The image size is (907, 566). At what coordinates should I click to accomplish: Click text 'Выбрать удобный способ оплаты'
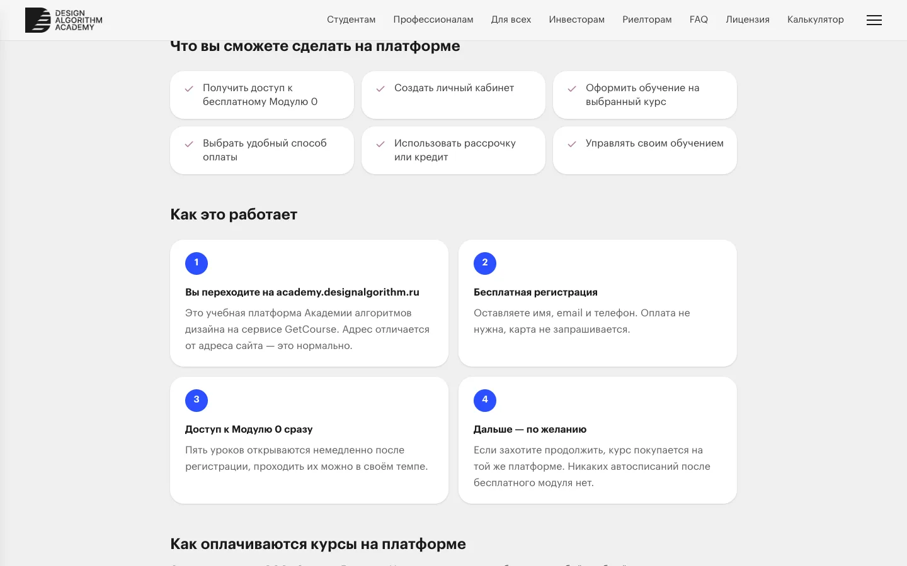pyautogui.click(x=265, y=150)
